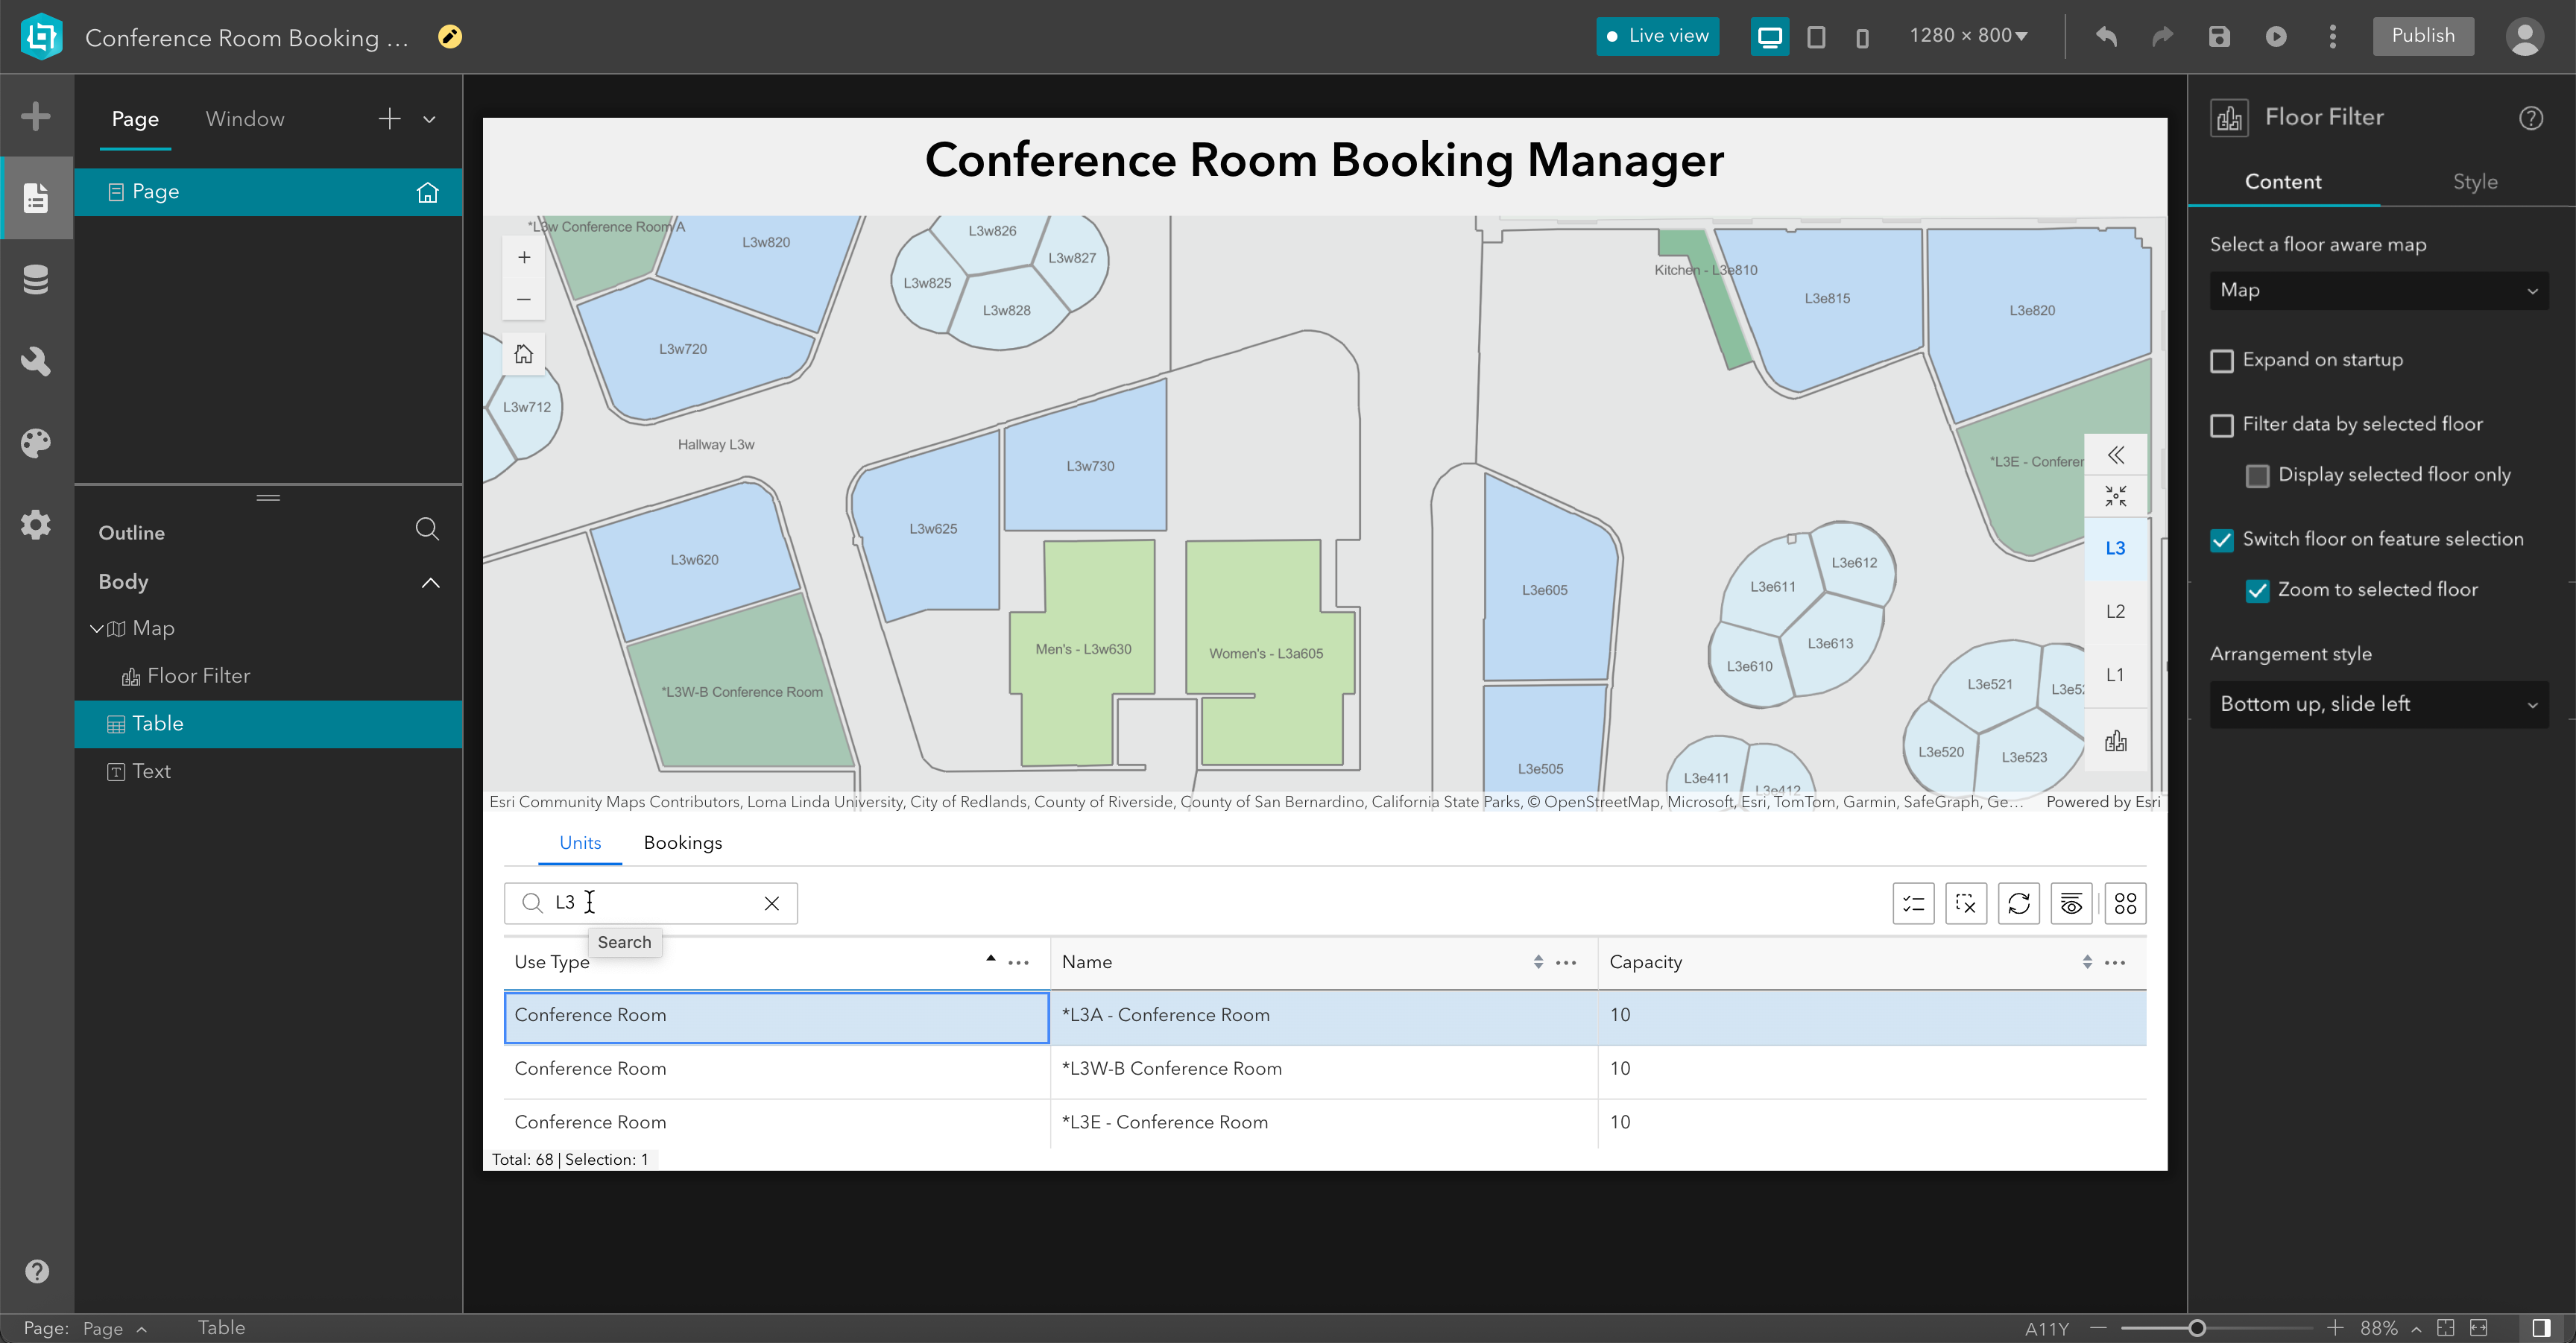
Task: Click the zoom level slider handle
Action: 2196,1328
